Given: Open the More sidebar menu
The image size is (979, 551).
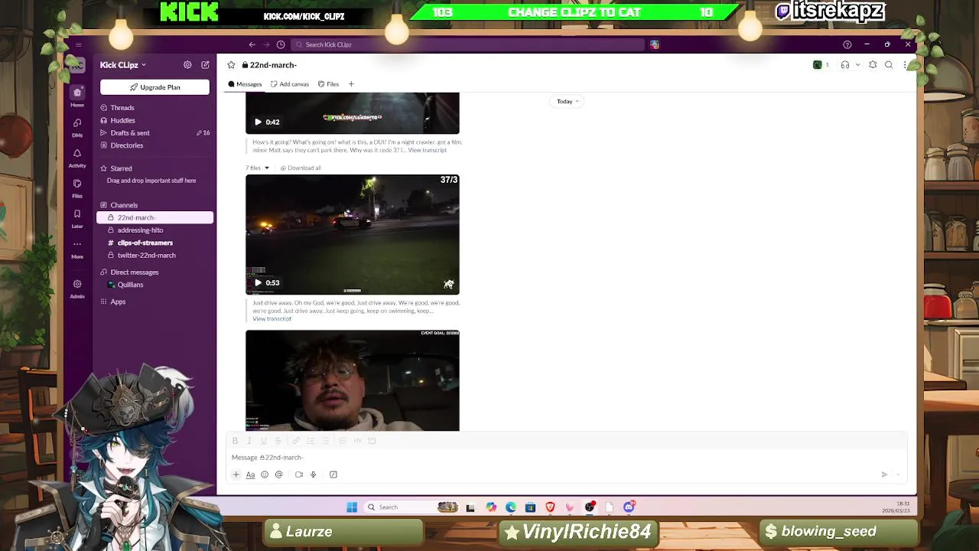Looking at the screenshot, I should tap(77, 249).
